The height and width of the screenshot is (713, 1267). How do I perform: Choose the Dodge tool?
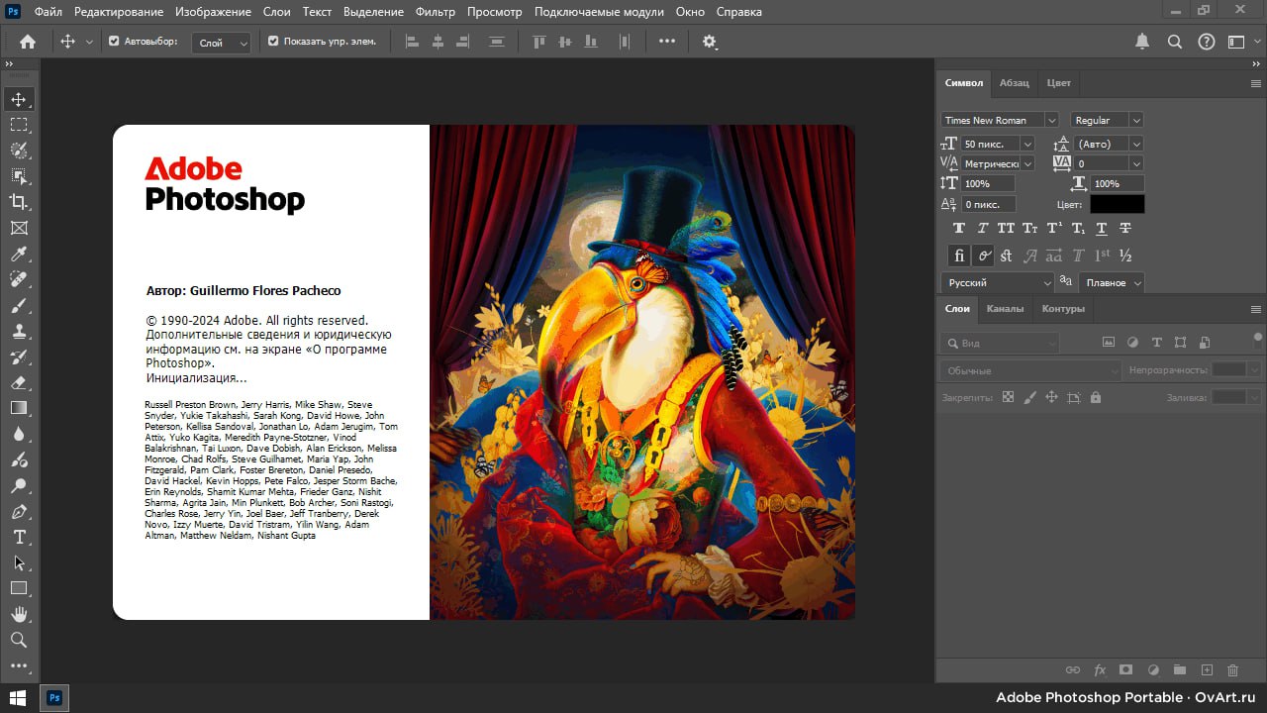(x=19, y=485)
